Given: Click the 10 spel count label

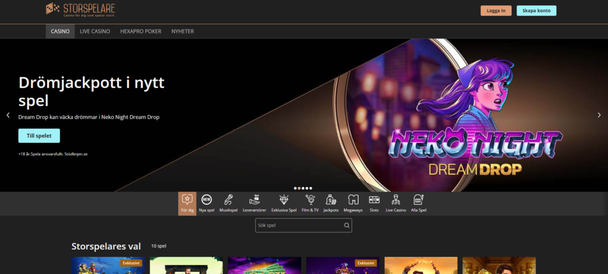Looking at the screenshot, I should point(159,246).
